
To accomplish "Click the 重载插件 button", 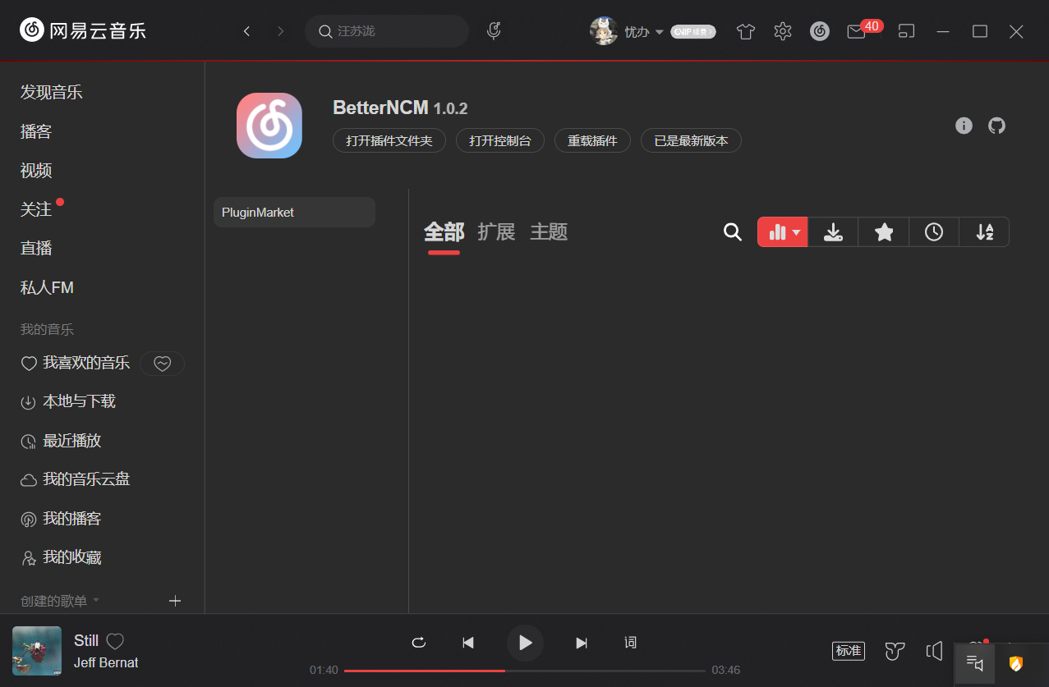I will [592, 140].
